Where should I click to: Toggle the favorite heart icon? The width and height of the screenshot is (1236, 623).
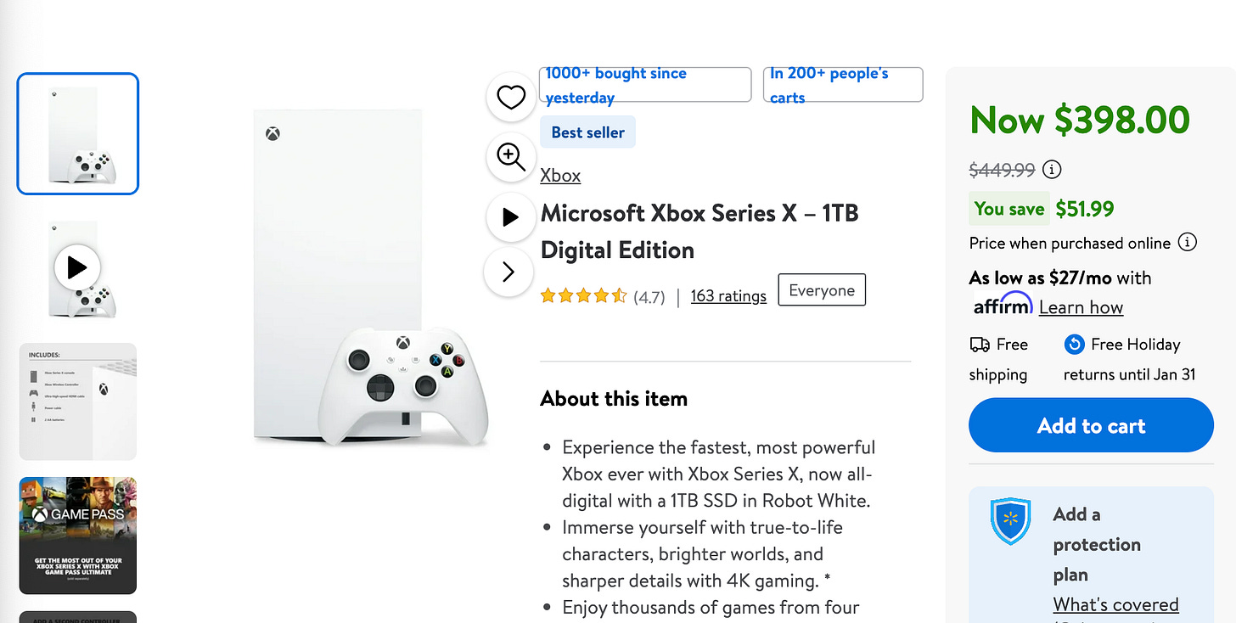pyautogui.click(x=510, y=98)
